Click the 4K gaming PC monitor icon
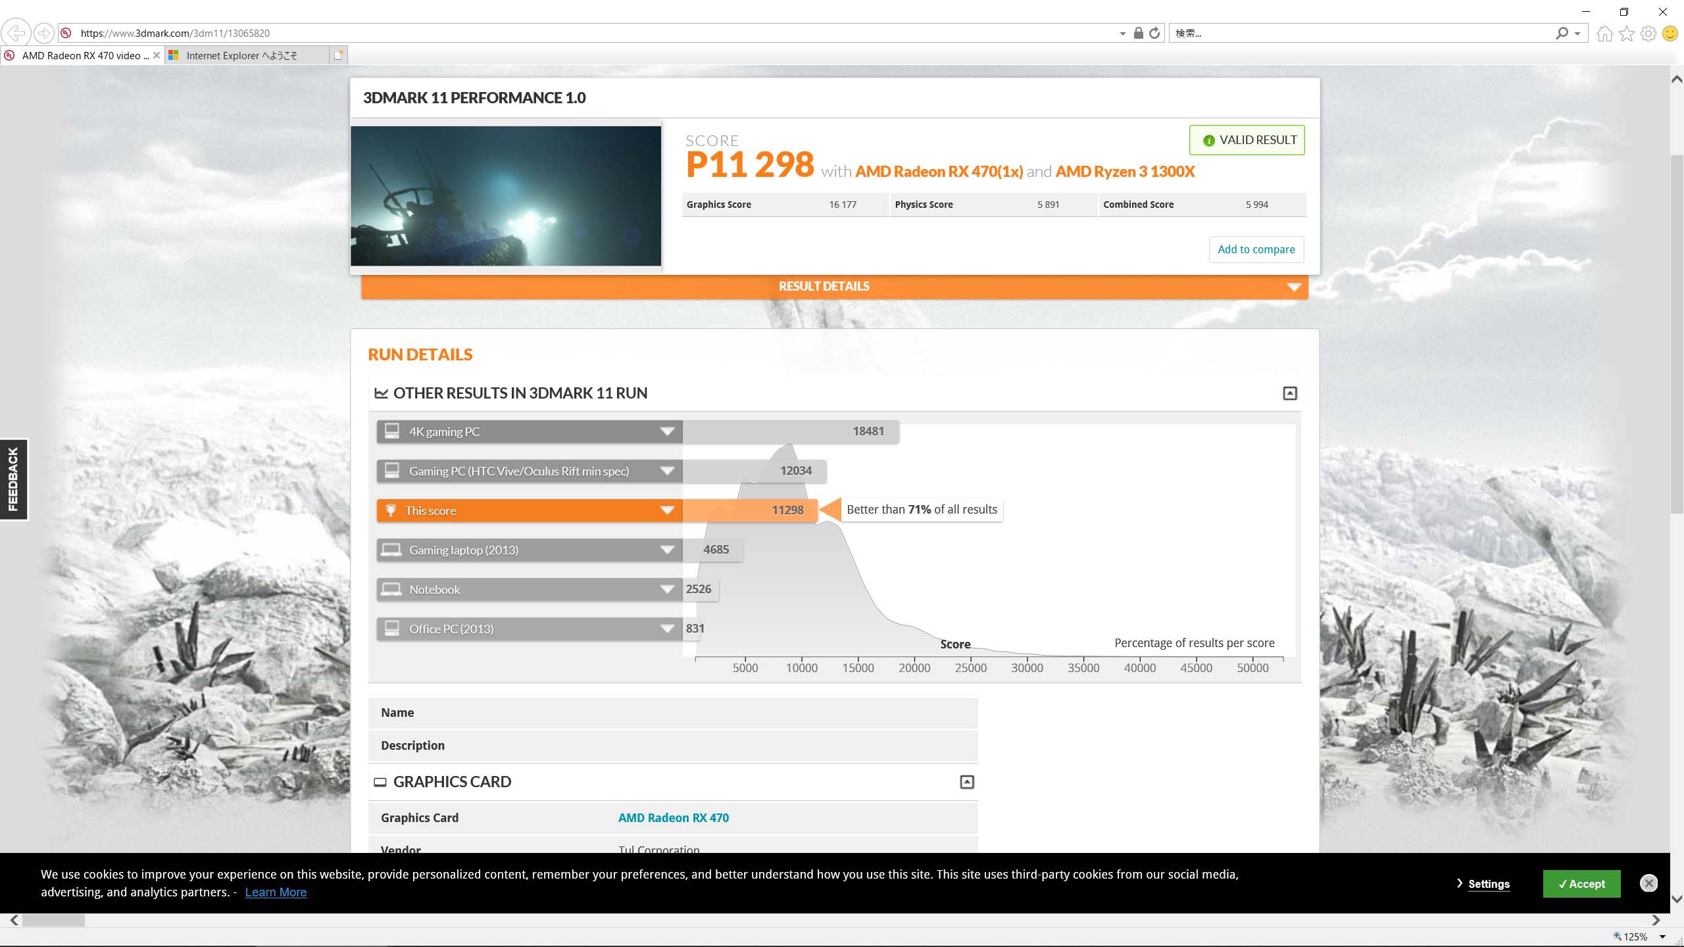This screenshot has height=947, width=1684. tap(392, 431)
